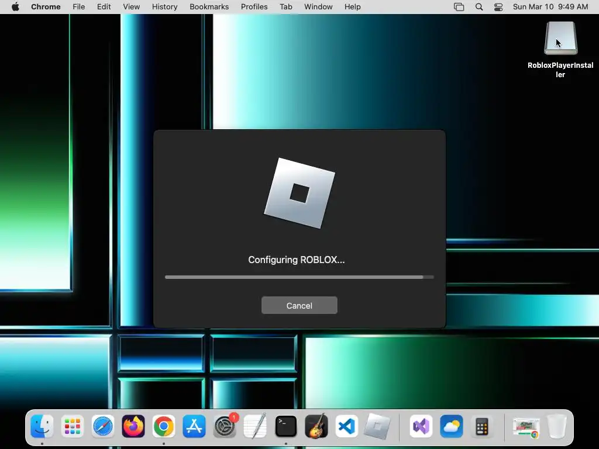Image resolution: width=599 pixels, height=449 pixels.
Task: Select the RobloxPlayerInstaller disk icon on desktop
Action: 560,38
